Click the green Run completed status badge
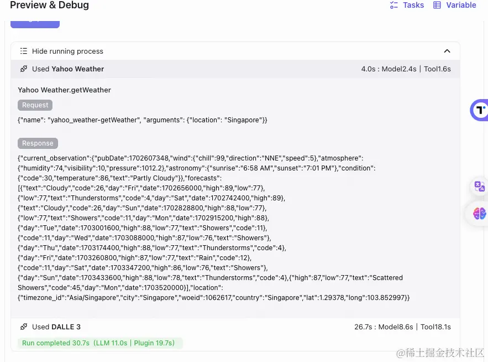This screenshot has width=488, height=362. [x=98, y=343]
